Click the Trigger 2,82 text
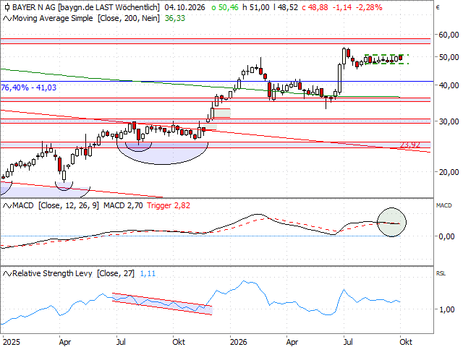 click(169, 205)
